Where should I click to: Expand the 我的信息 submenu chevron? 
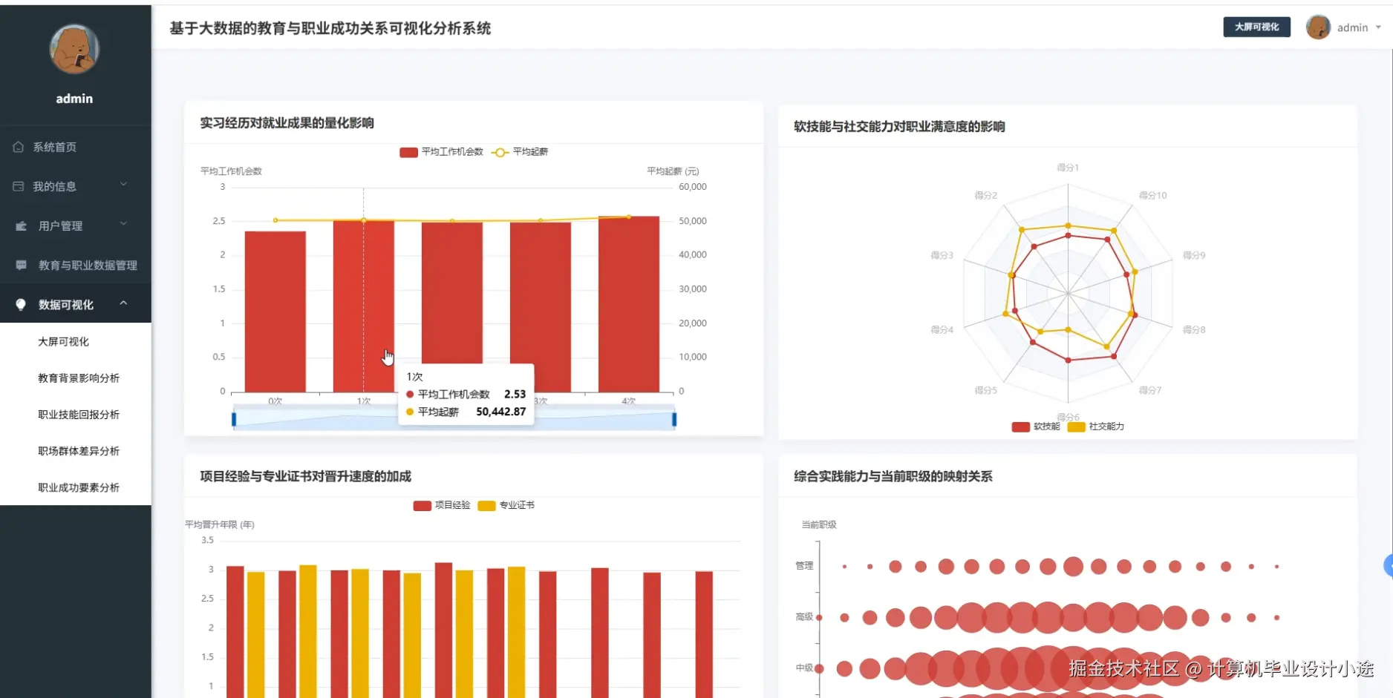pos(124,185)
